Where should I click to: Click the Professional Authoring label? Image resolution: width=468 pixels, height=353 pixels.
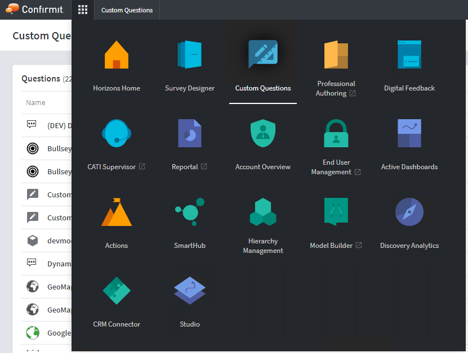(x=336, y=88)
